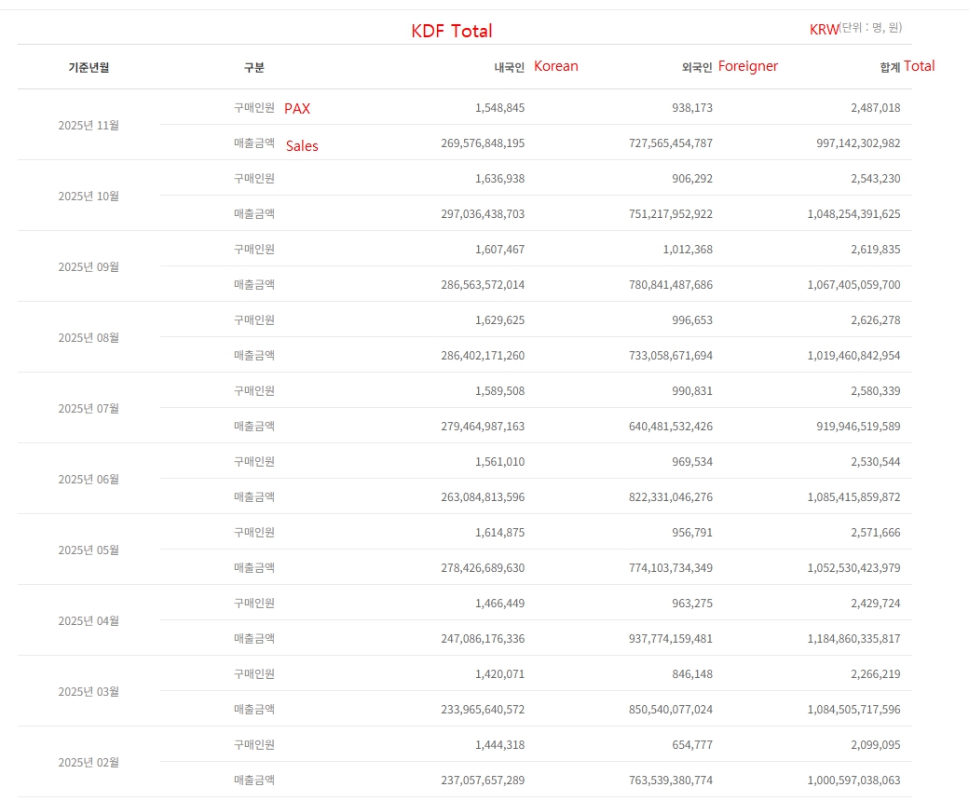
Task: Click the total purchaser count 2,530,544
Action: pyautogui.click(x=875, y=462)
